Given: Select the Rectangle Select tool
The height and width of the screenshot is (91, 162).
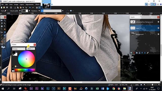Looking at the screenshot, I should (x=2, y=20).
